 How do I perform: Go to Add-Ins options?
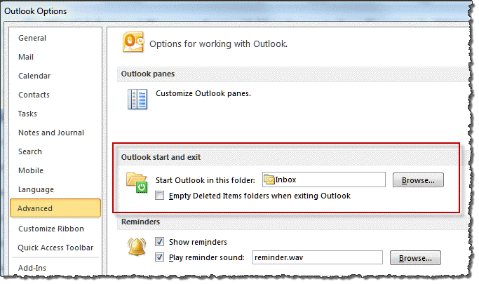pyautogui.click(x=32, y=268)
